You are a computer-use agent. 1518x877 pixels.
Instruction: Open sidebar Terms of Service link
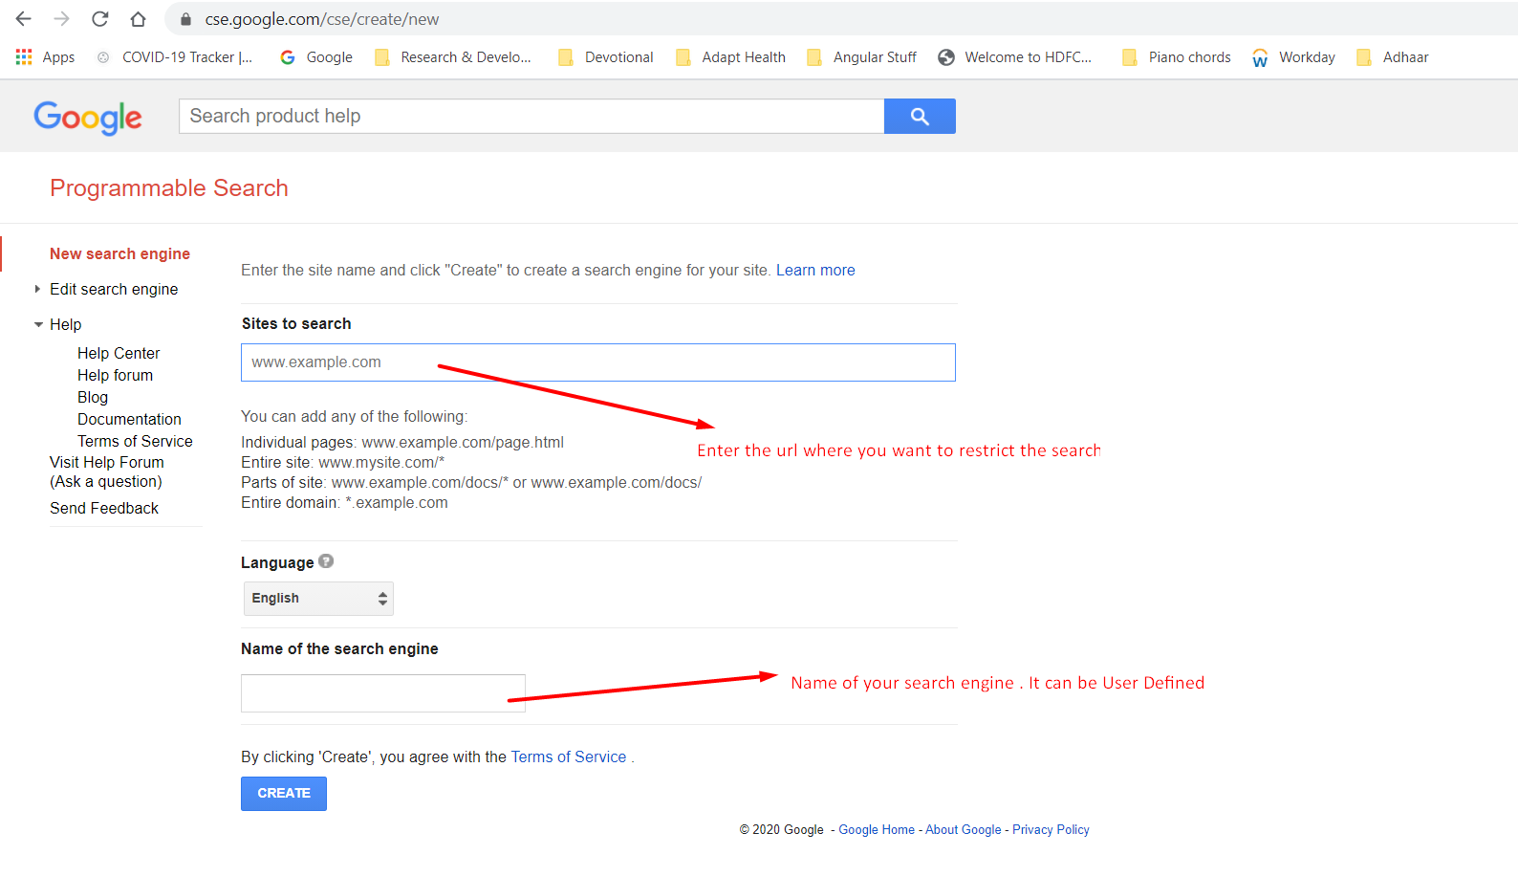135,441
